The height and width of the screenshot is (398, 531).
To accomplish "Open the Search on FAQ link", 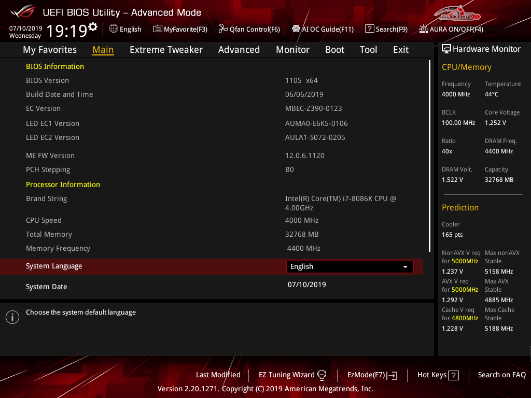I will coord(501,375).
